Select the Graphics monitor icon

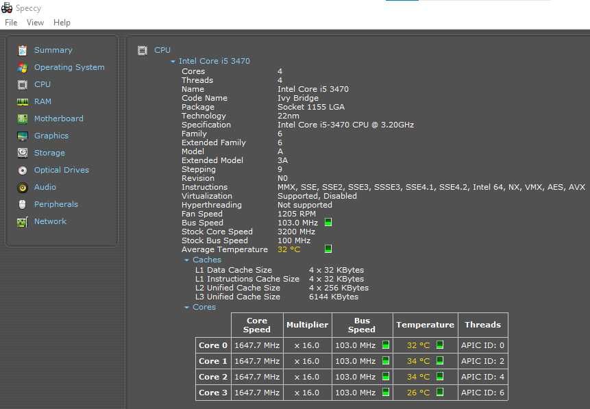click(23, 136)
